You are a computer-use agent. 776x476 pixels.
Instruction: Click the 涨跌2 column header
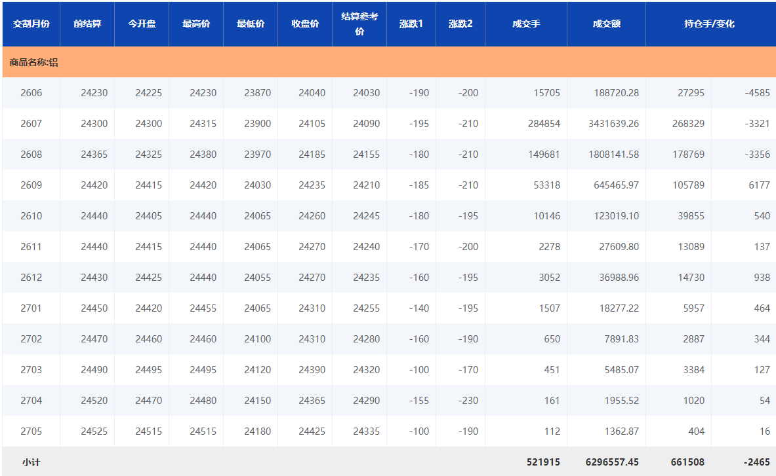click(x=460, y=24)
